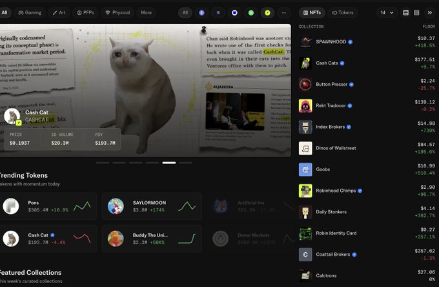Open the Button Presser collection
439x287 pixels.
[x=367, y=85]
